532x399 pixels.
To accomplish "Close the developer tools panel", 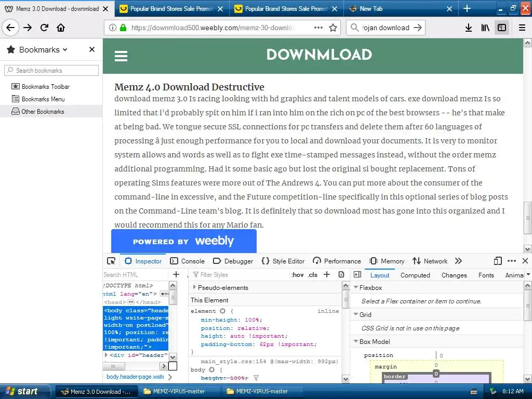I will pyautogui.click(x=525, y=261).
